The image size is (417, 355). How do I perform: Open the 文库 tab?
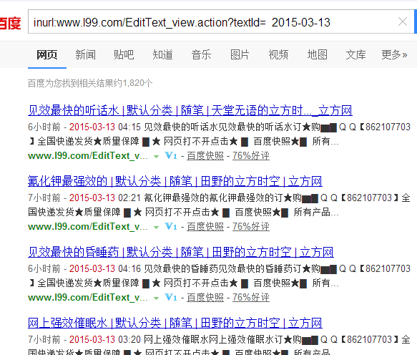355,55
